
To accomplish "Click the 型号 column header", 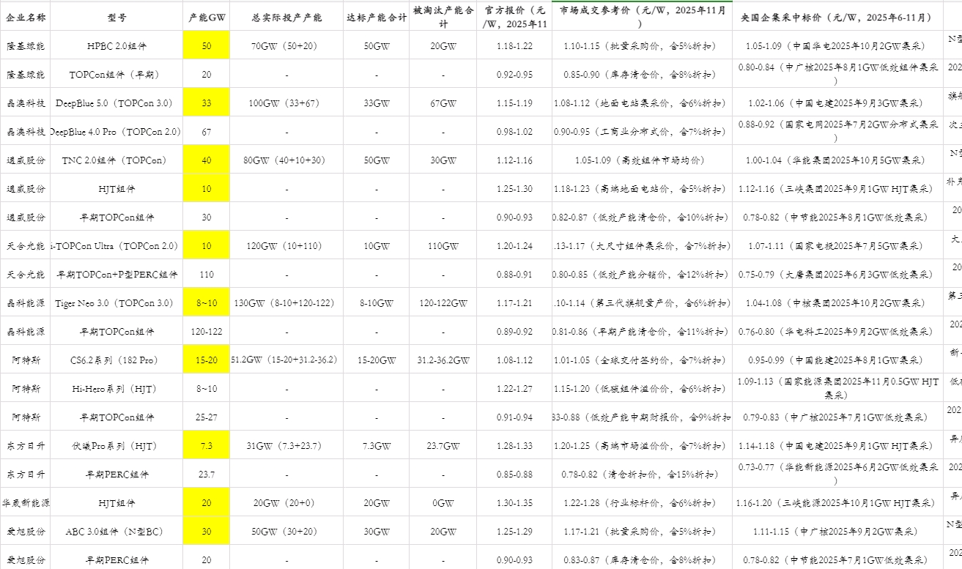I will [x=116, y=16].
